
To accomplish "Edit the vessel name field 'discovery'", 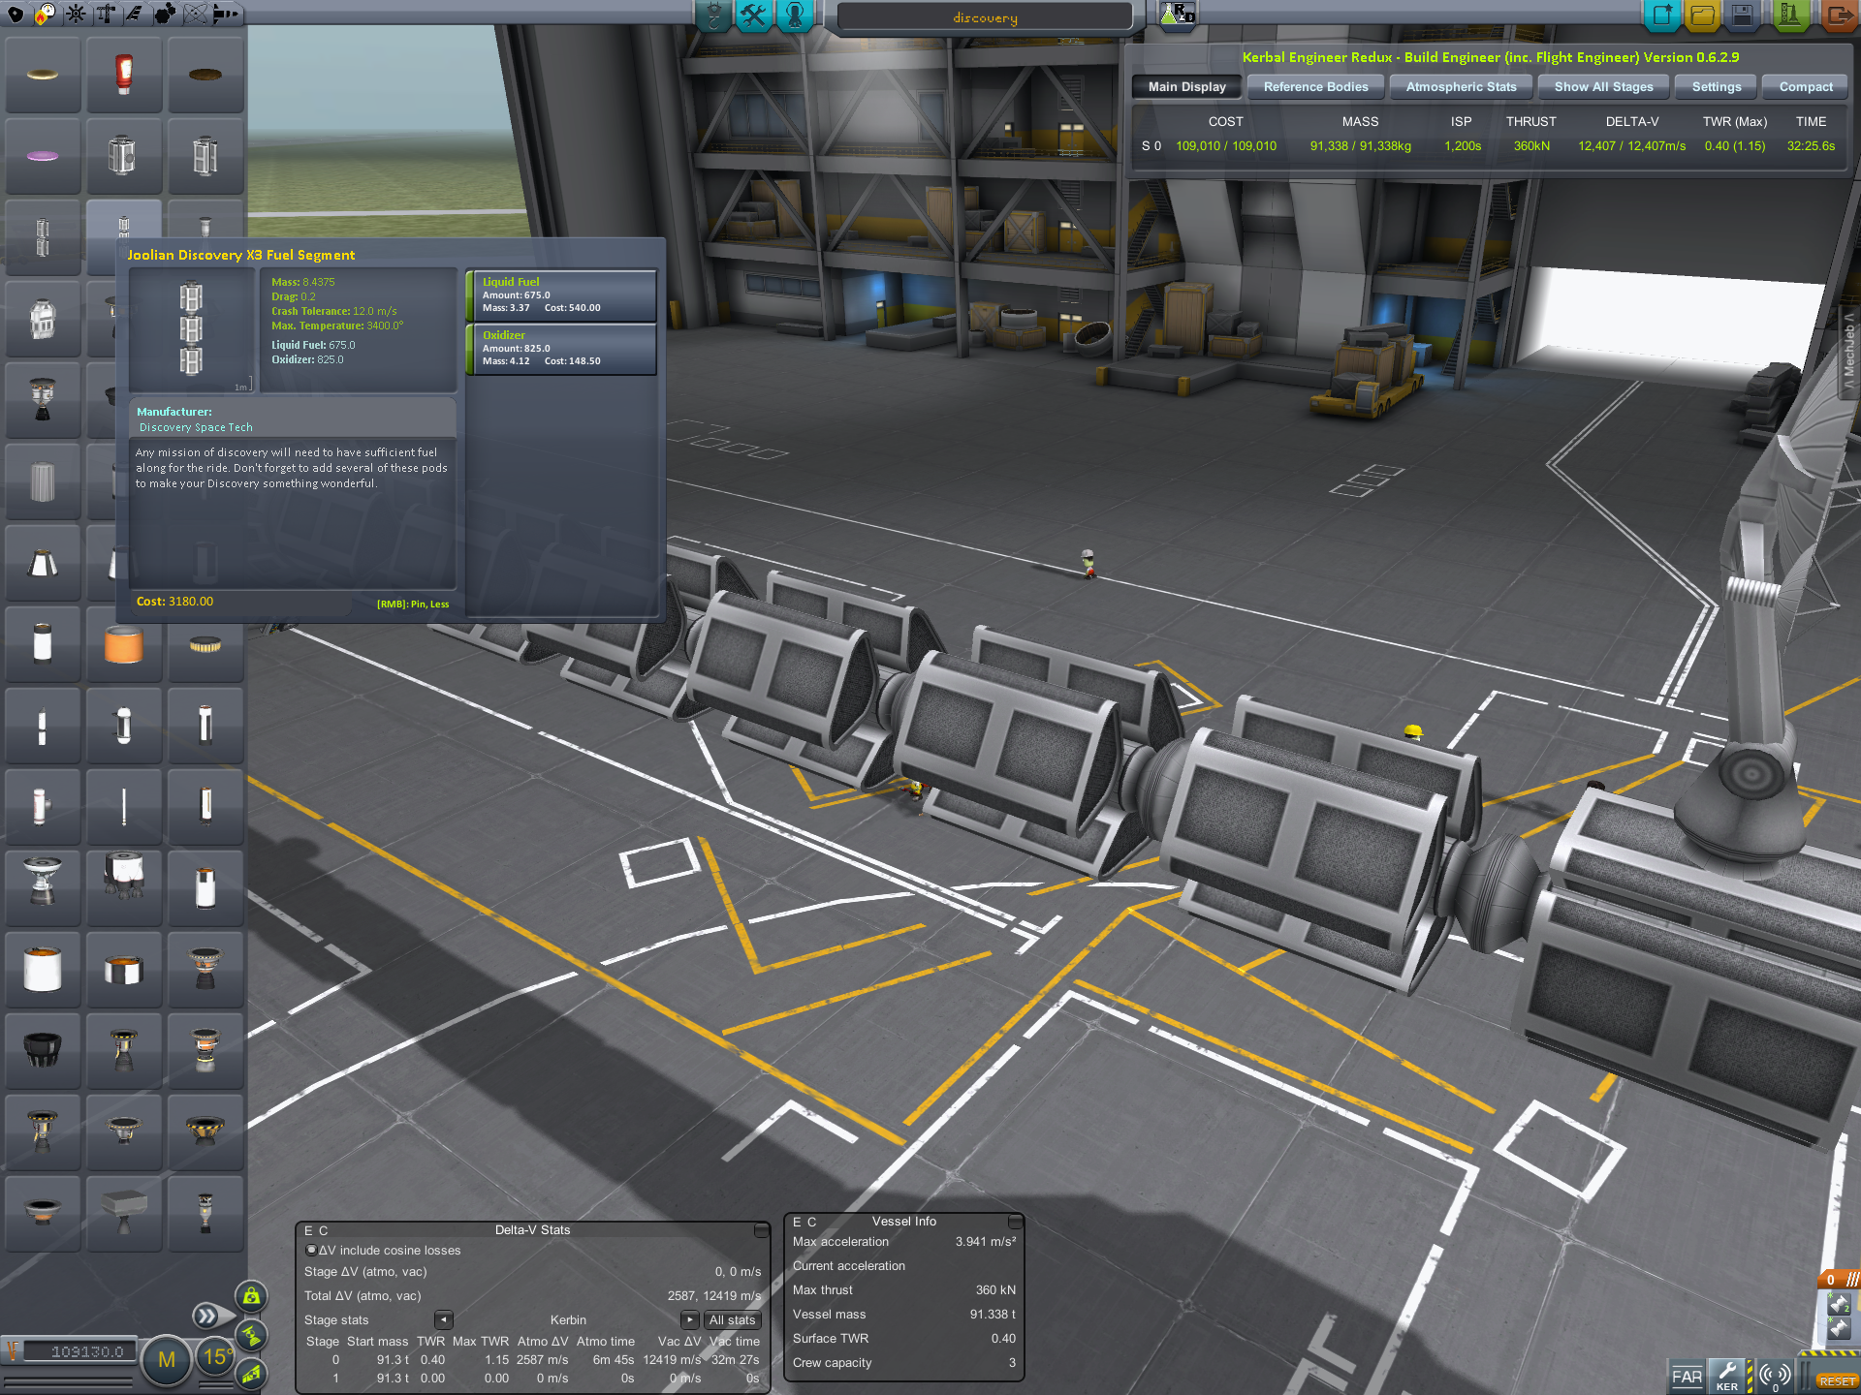I will click(x=985, y=17).
